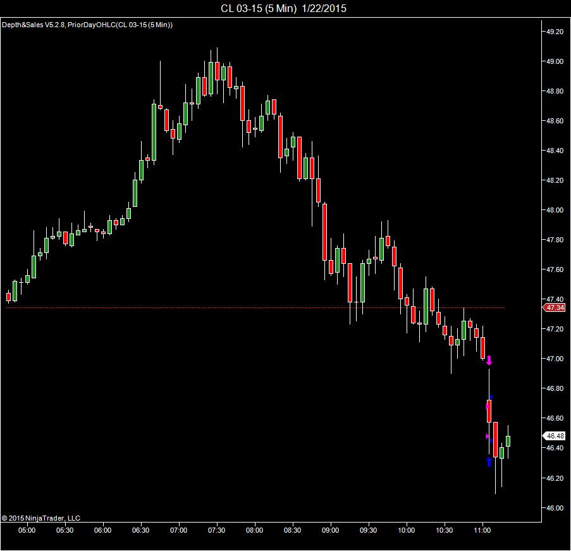Click the 48.20 price axis label

coord(555,180)
